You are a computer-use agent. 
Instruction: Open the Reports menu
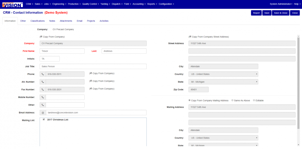(152, 4)
